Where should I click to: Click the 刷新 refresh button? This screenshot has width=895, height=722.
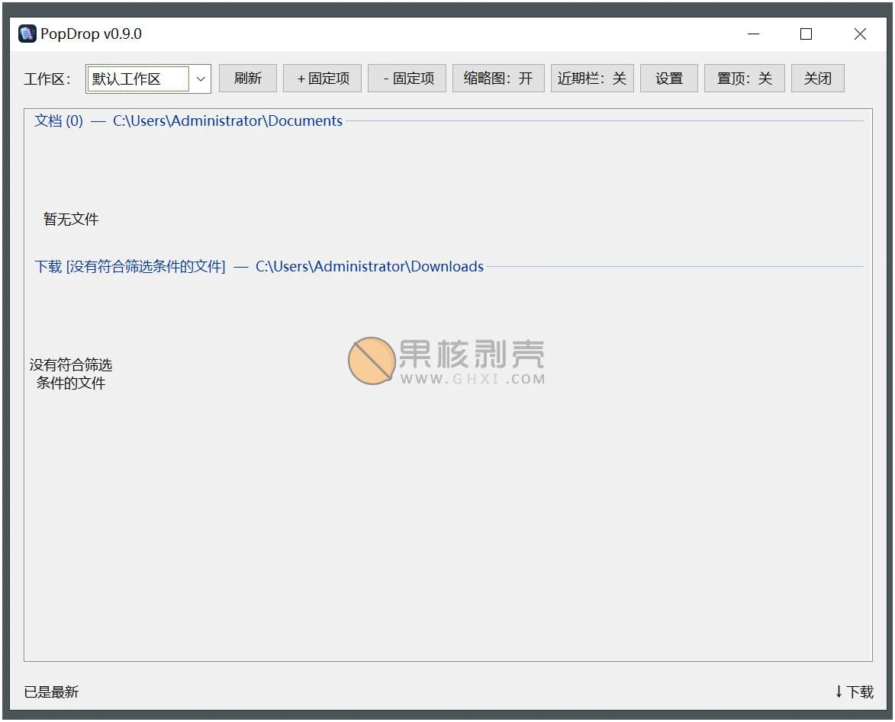(248, 78)
